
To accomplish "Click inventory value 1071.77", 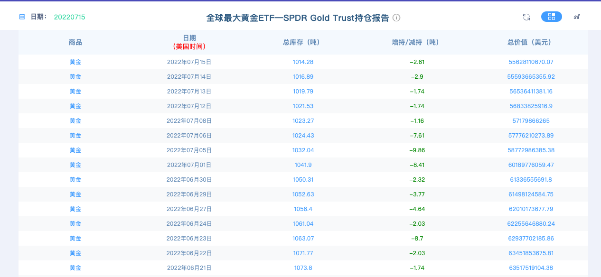I will (x=303, y=253).
